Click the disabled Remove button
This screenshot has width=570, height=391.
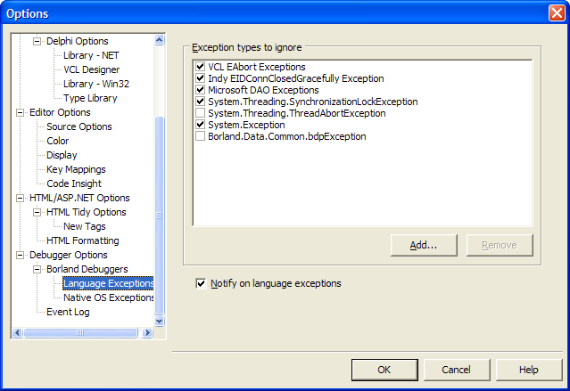[500, 246]
